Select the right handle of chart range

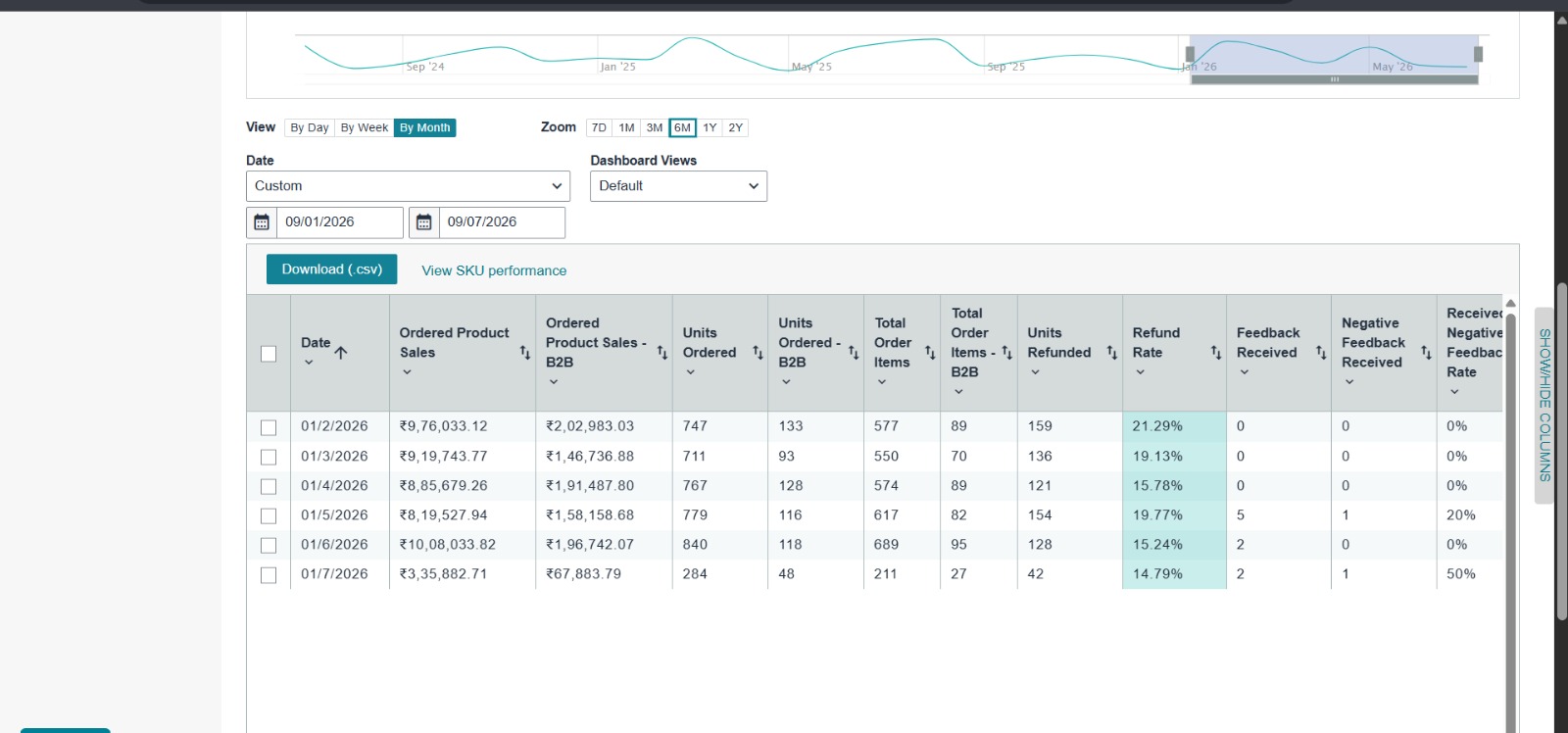point(1478,54)
